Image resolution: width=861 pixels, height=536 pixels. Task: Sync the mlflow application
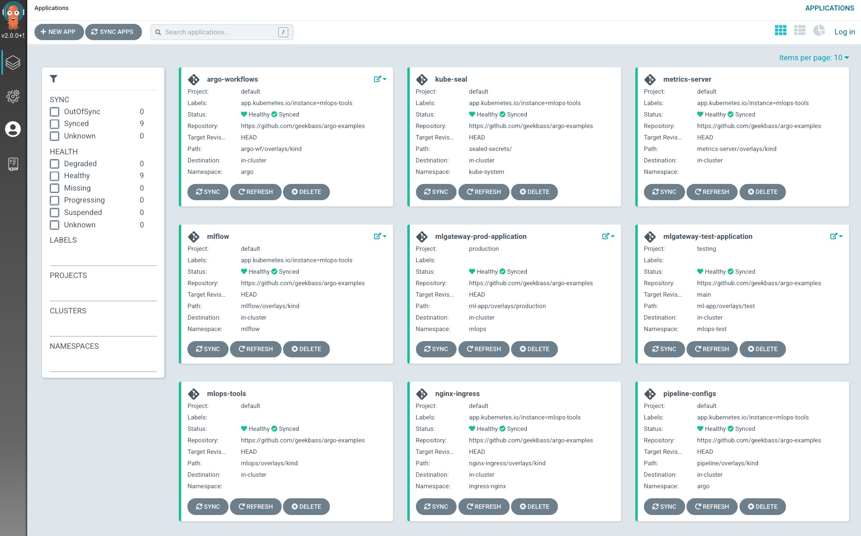click(208, 349)
